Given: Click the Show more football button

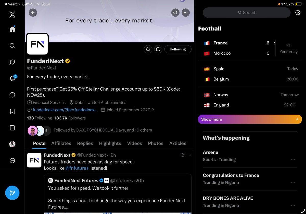Looking at the screenshot, I should pos(250,119).
